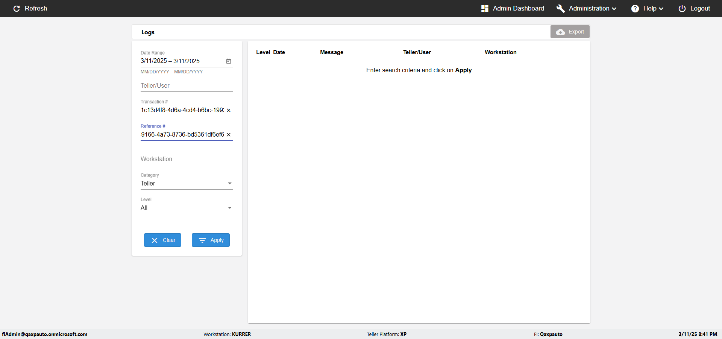722x339 pixels.
Task: Focus the Workstation input field
Action: (187, 159)
